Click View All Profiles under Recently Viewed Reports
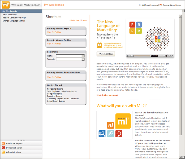Viewport: 185px width, 159px height. click(x=54, y=32)
